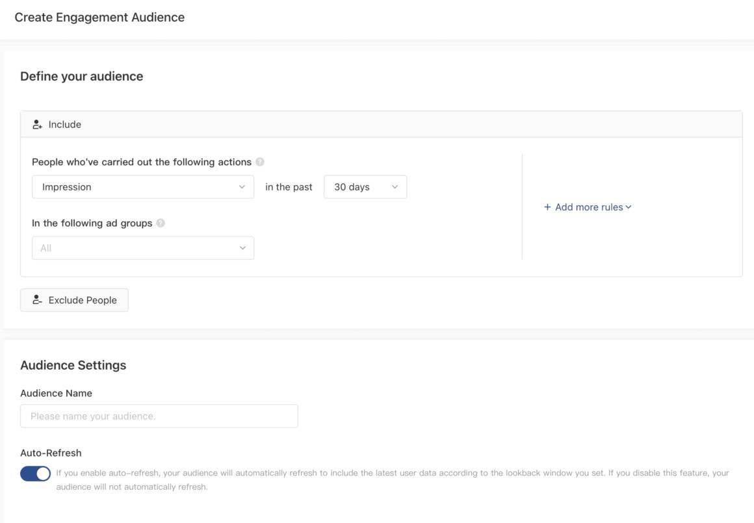Click the Create Engagement Audience page title
The image size is (754, 523).
pos(99,18)
